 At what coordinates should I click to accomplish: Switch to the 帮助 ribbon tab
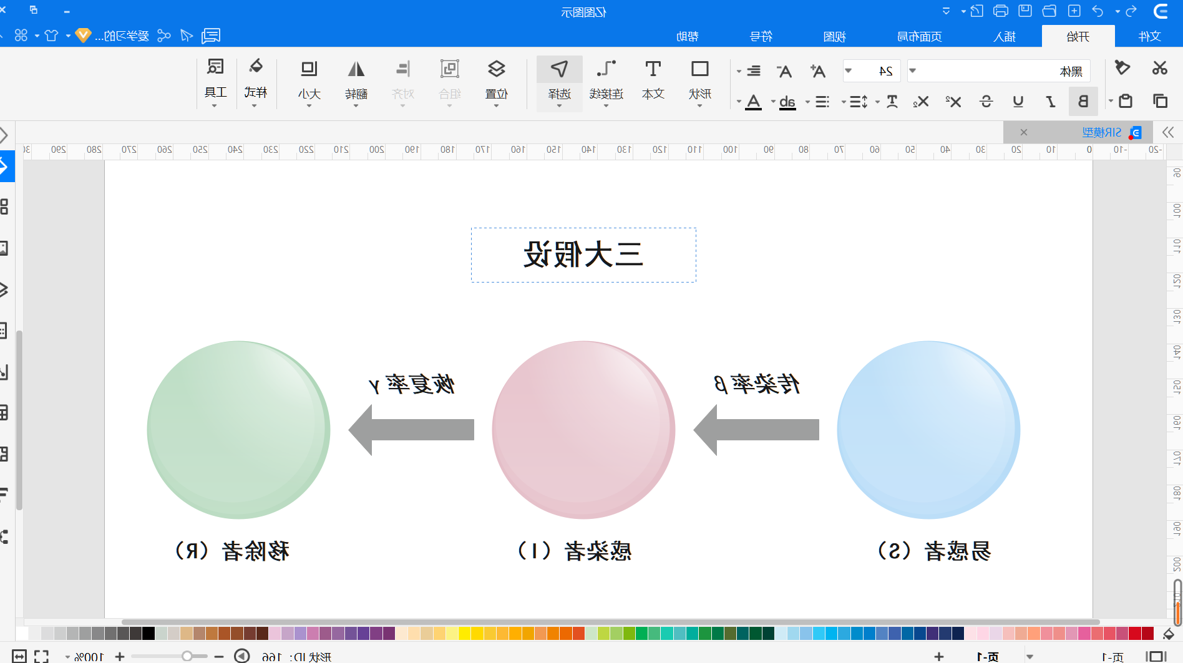(x=688, y=36)
